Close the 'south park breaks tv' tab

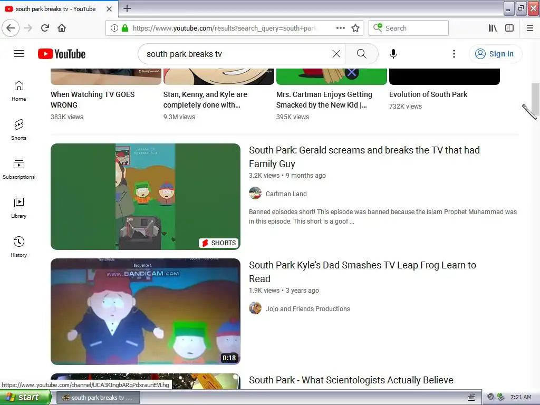click(x=109, y=9)
